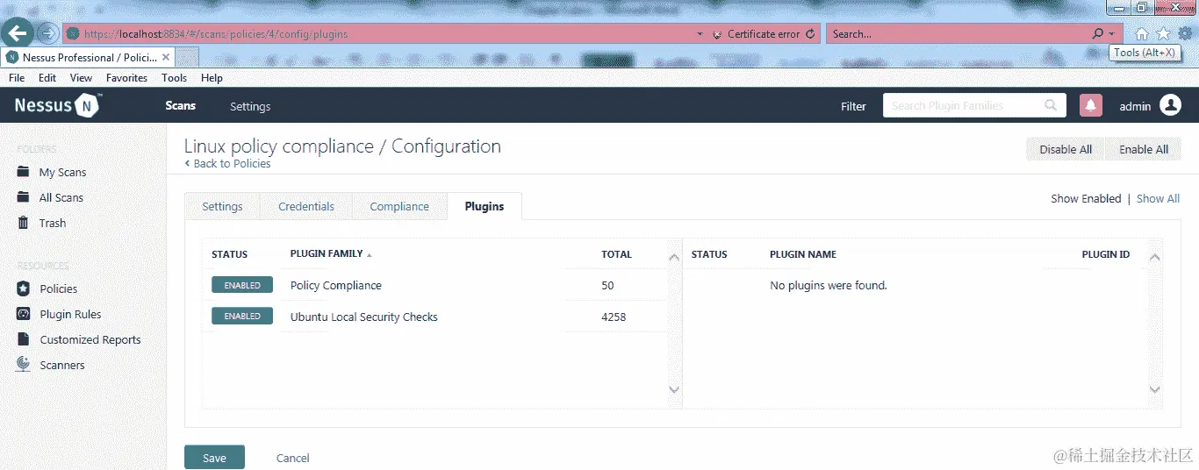Viewport: 1199px width, 470px height.
Task: Click the Plugin Rules icon in sidebar
Action: click(24, 314)
